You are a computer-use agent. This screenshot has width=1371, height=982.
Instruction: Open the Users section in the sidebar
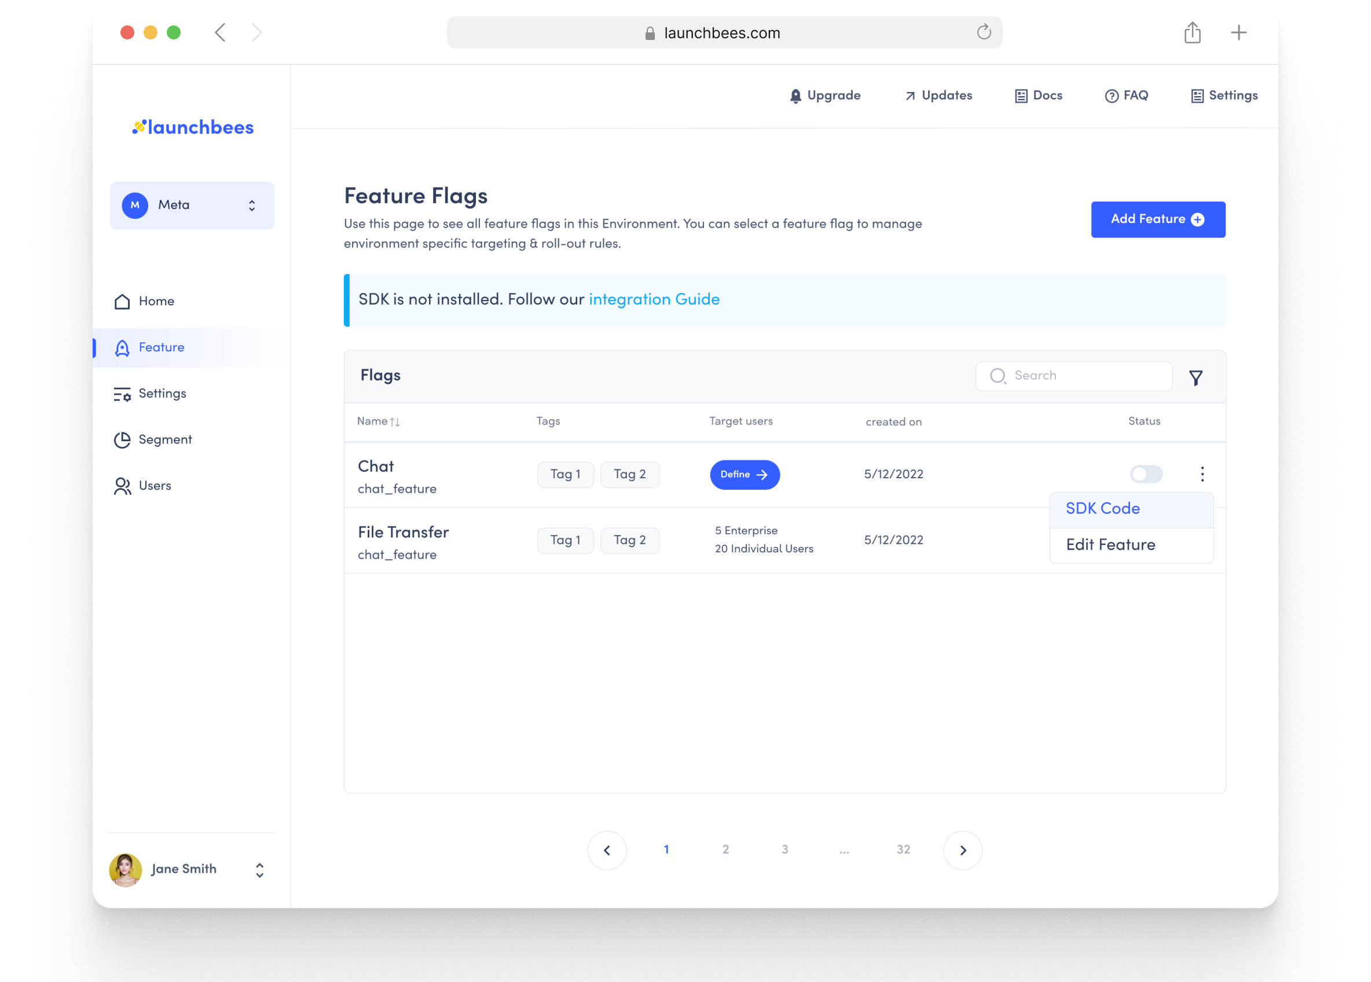pos(155,486)
